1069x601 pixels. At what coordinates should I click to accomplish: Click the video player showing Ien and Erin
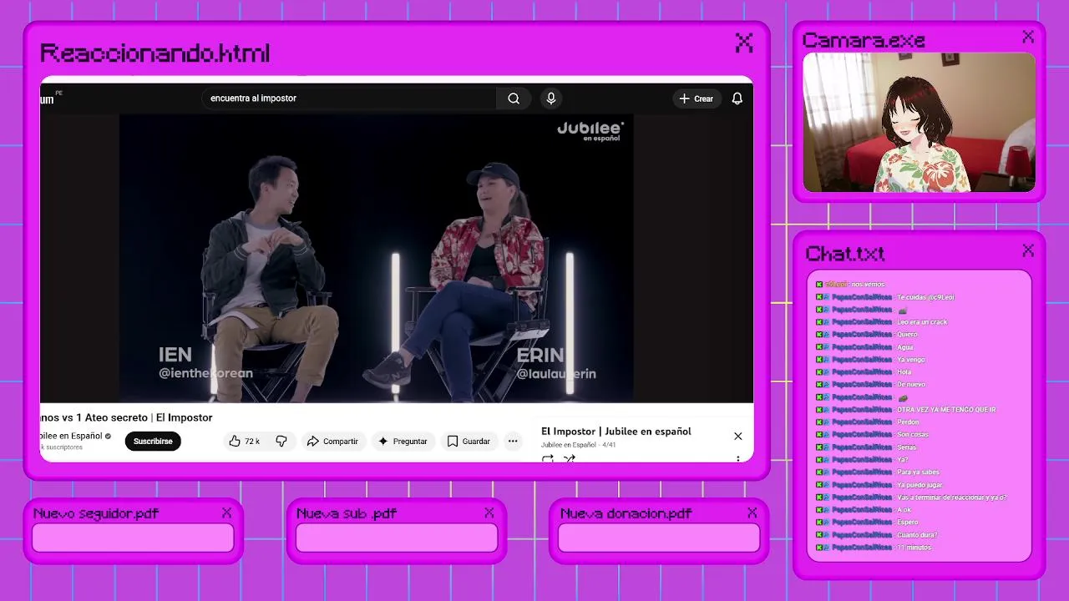point(377,259)
